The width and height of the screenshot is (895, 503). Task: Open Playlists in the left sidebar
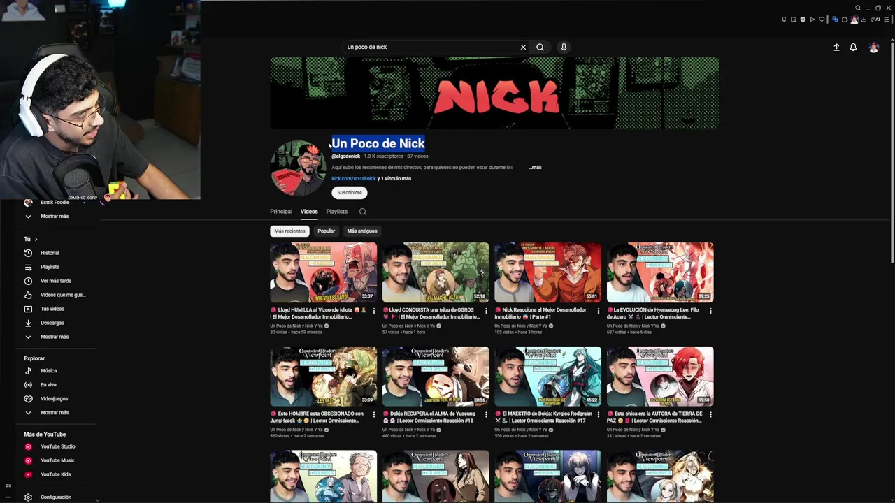49,267
